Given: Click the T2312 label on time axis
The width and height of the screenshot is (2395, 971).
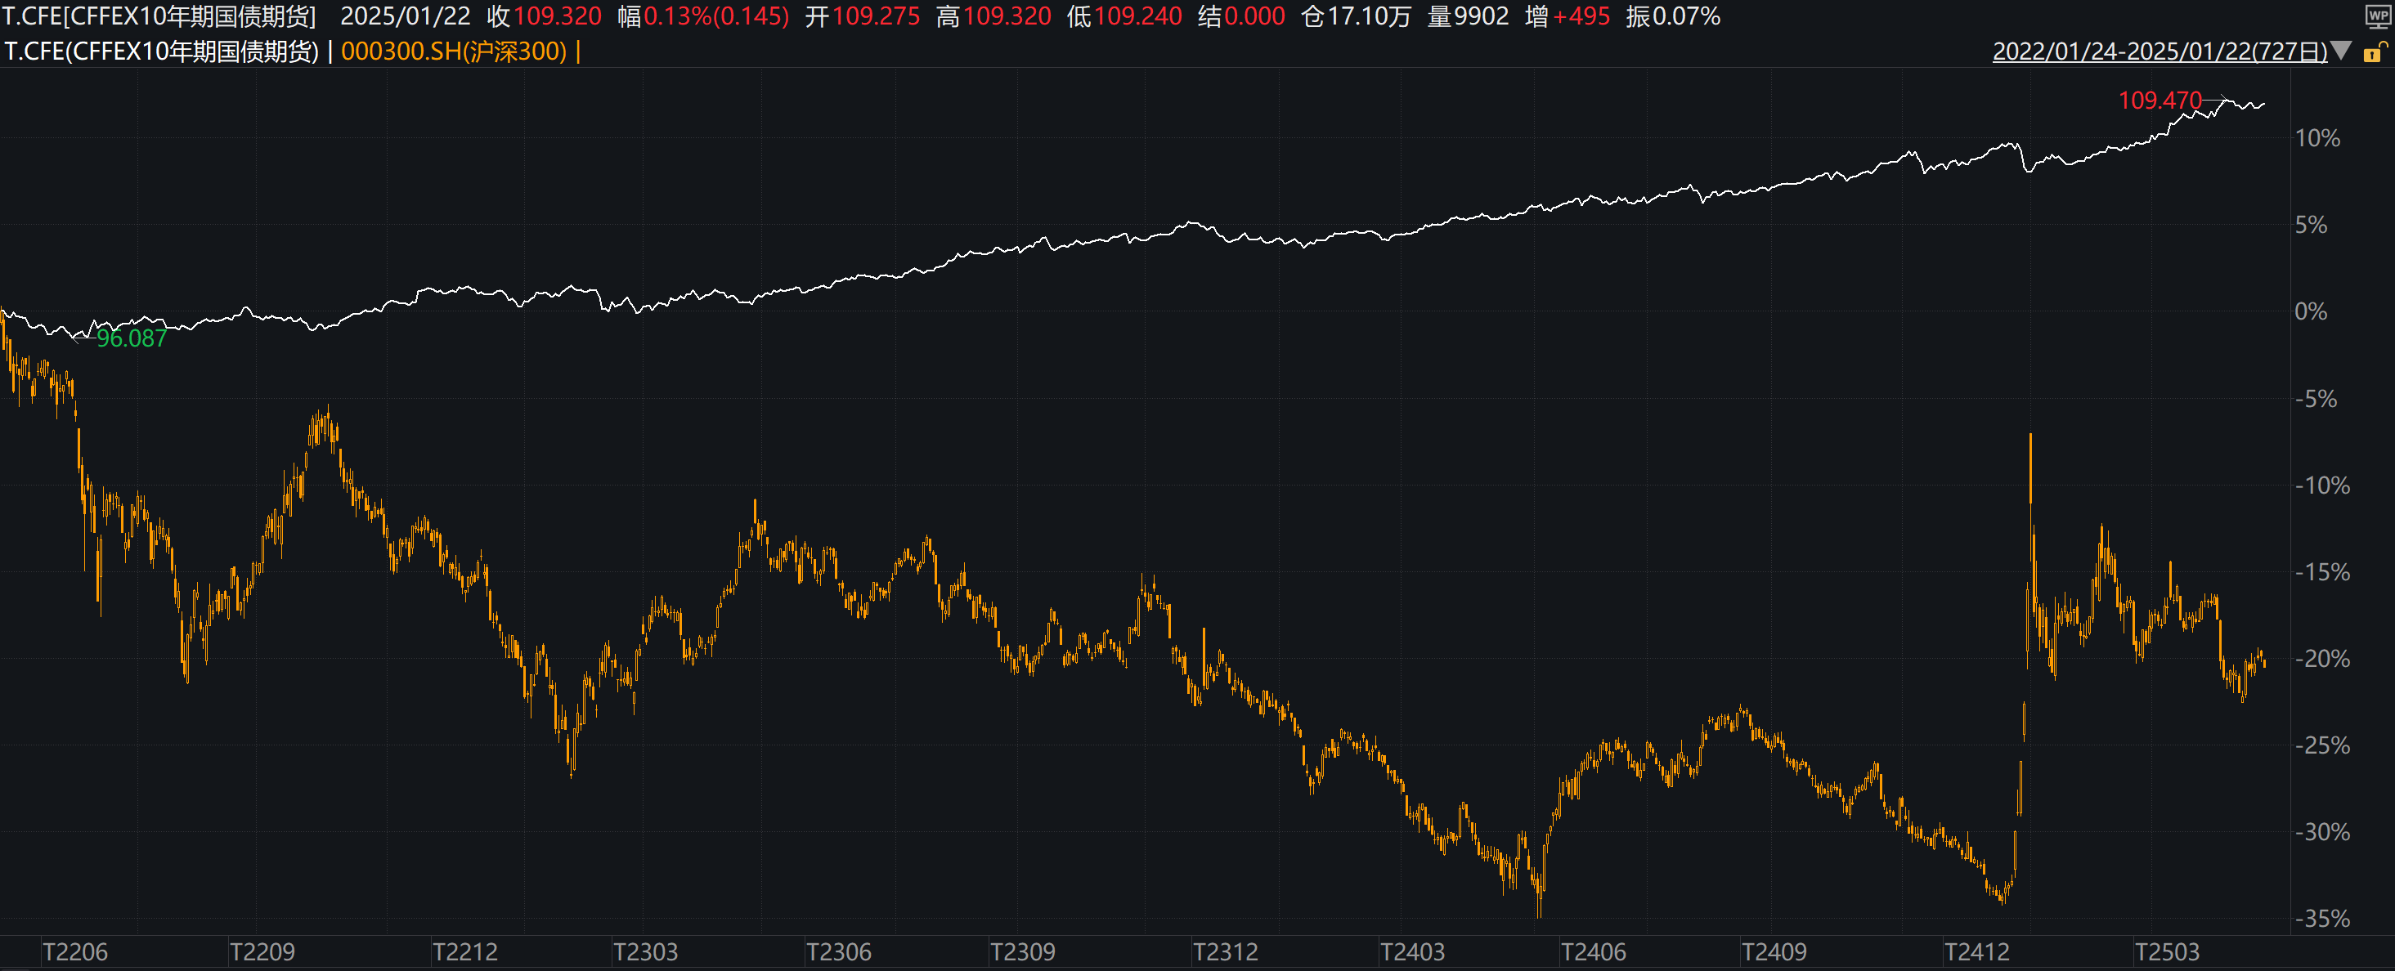Looking at the screenshot, I should 1226,951.
